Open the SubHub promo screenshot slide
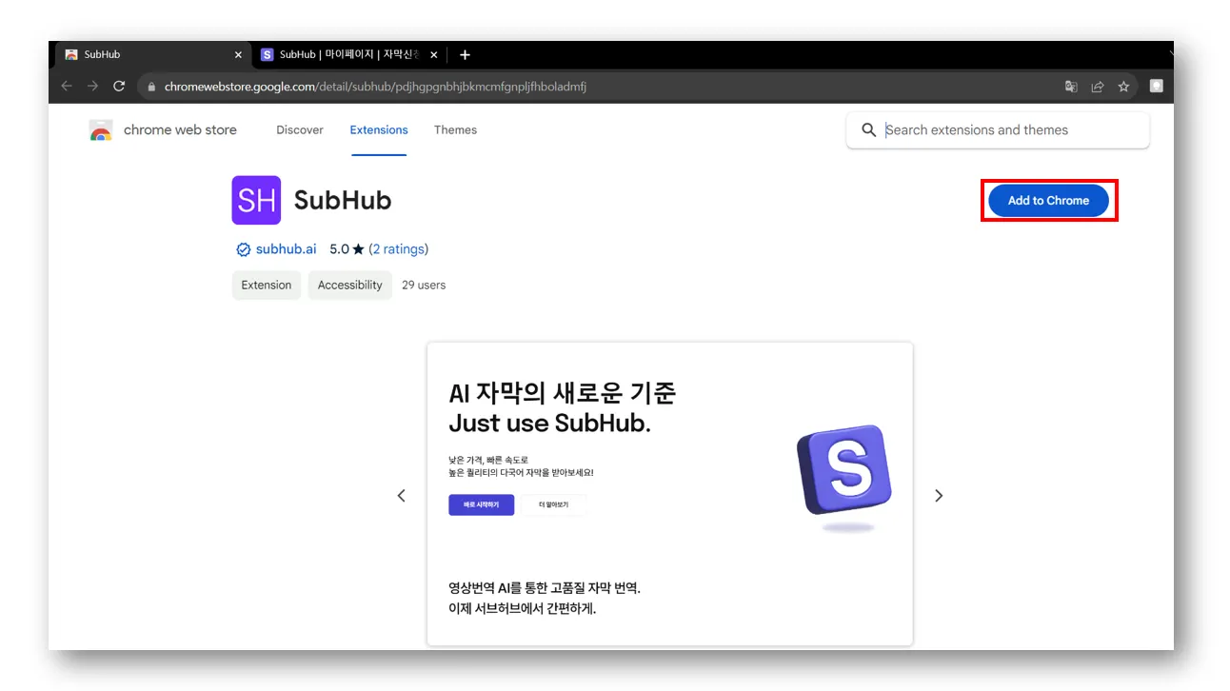Viewport: 1230px width, 691px height. [670, 494]
